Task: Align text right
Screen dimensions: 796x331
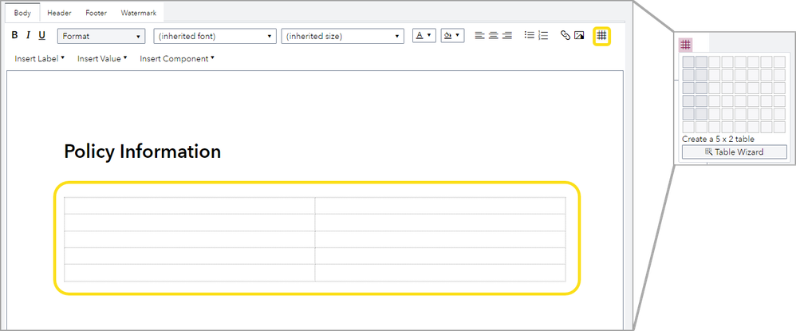Action: pyautogui.click(x=506, y=36)
